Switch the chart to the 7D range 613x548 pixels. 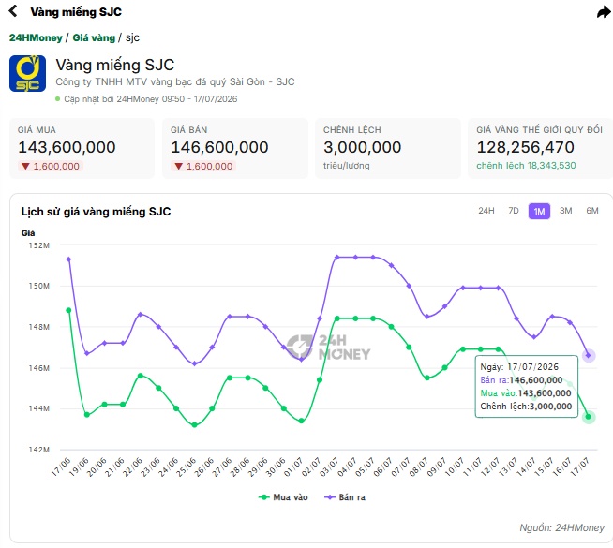pos(514,211)
